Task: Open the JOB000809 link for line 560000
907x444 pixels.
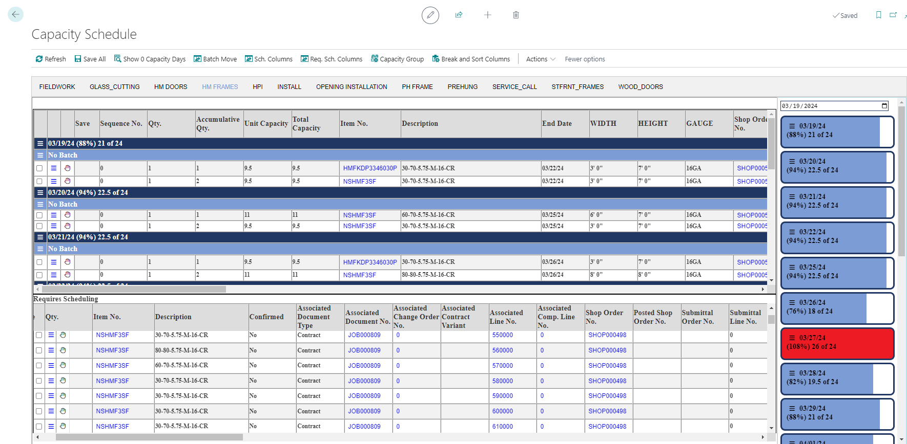Action: [364, 350]
